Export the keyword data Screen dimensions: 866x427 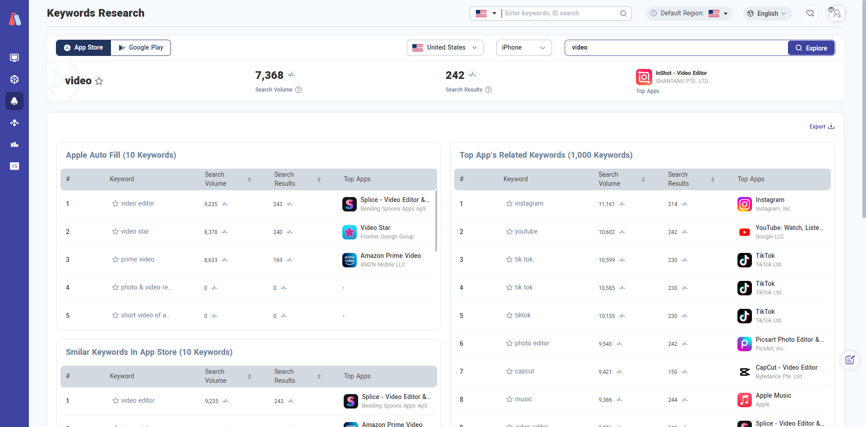point(822,127)
